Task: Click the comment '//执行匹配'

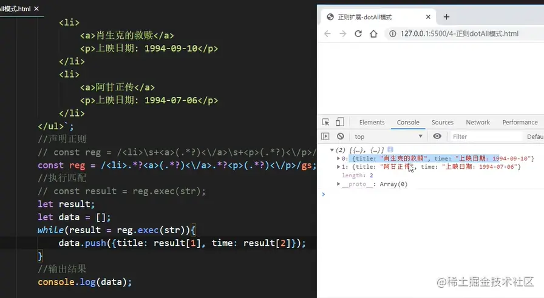Action: point(62,178)
